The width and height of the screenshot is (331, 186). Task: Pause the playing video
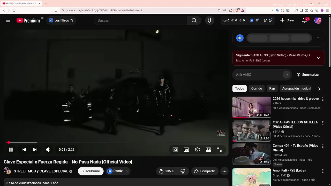(11, 150)
